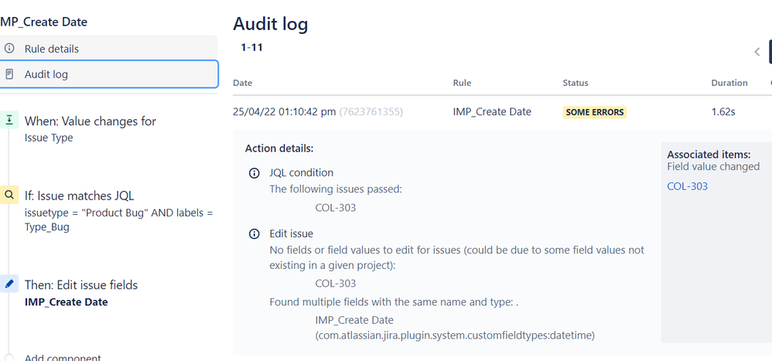Open When: Value changes for trigger

coord(90,121)
